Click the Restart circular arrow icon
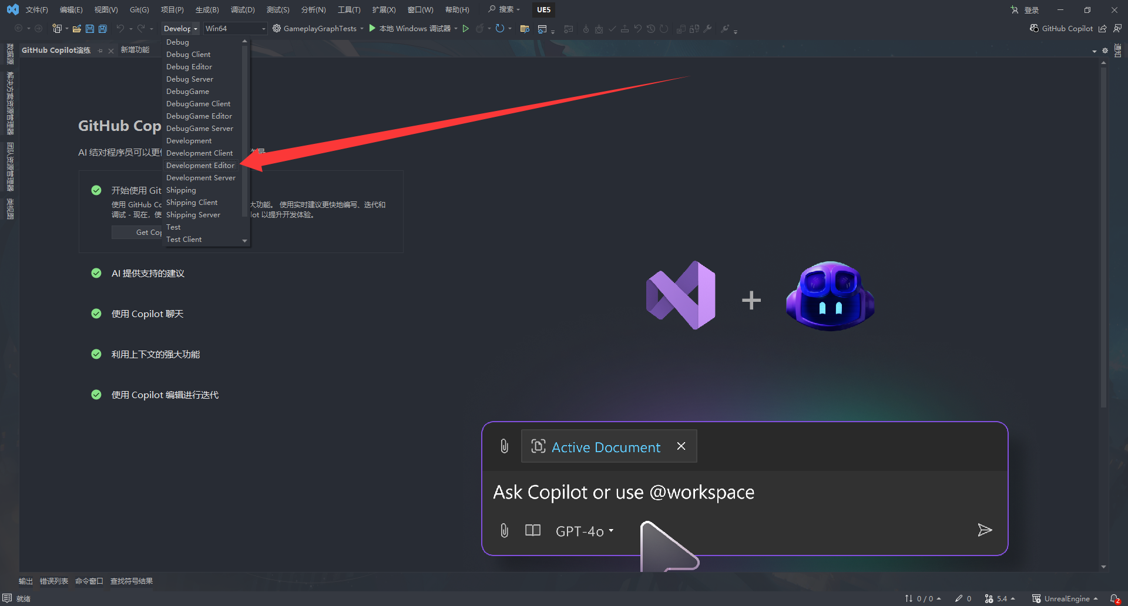Viewport: 1128px width, 606px height. click(499, 28)
